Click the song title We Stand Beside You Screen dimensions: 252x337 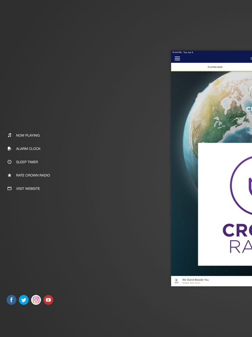coord(196,280)
